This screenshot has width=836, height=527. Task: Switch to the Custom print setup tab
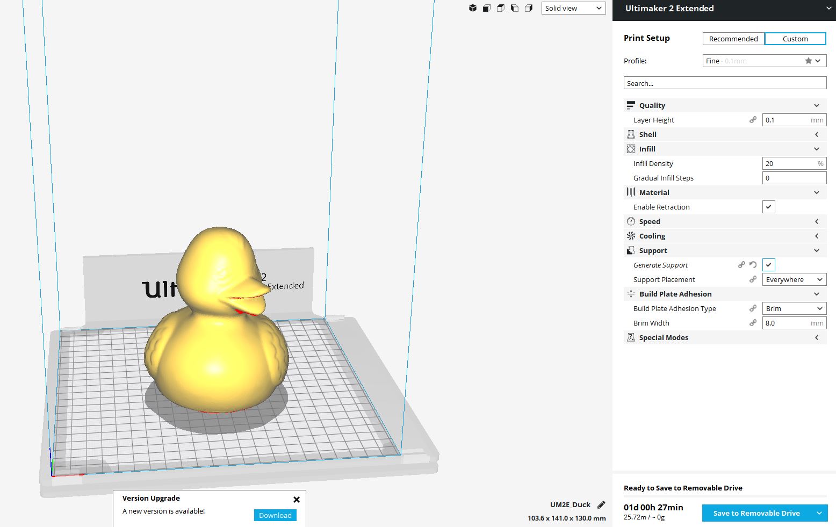(795, 39)
